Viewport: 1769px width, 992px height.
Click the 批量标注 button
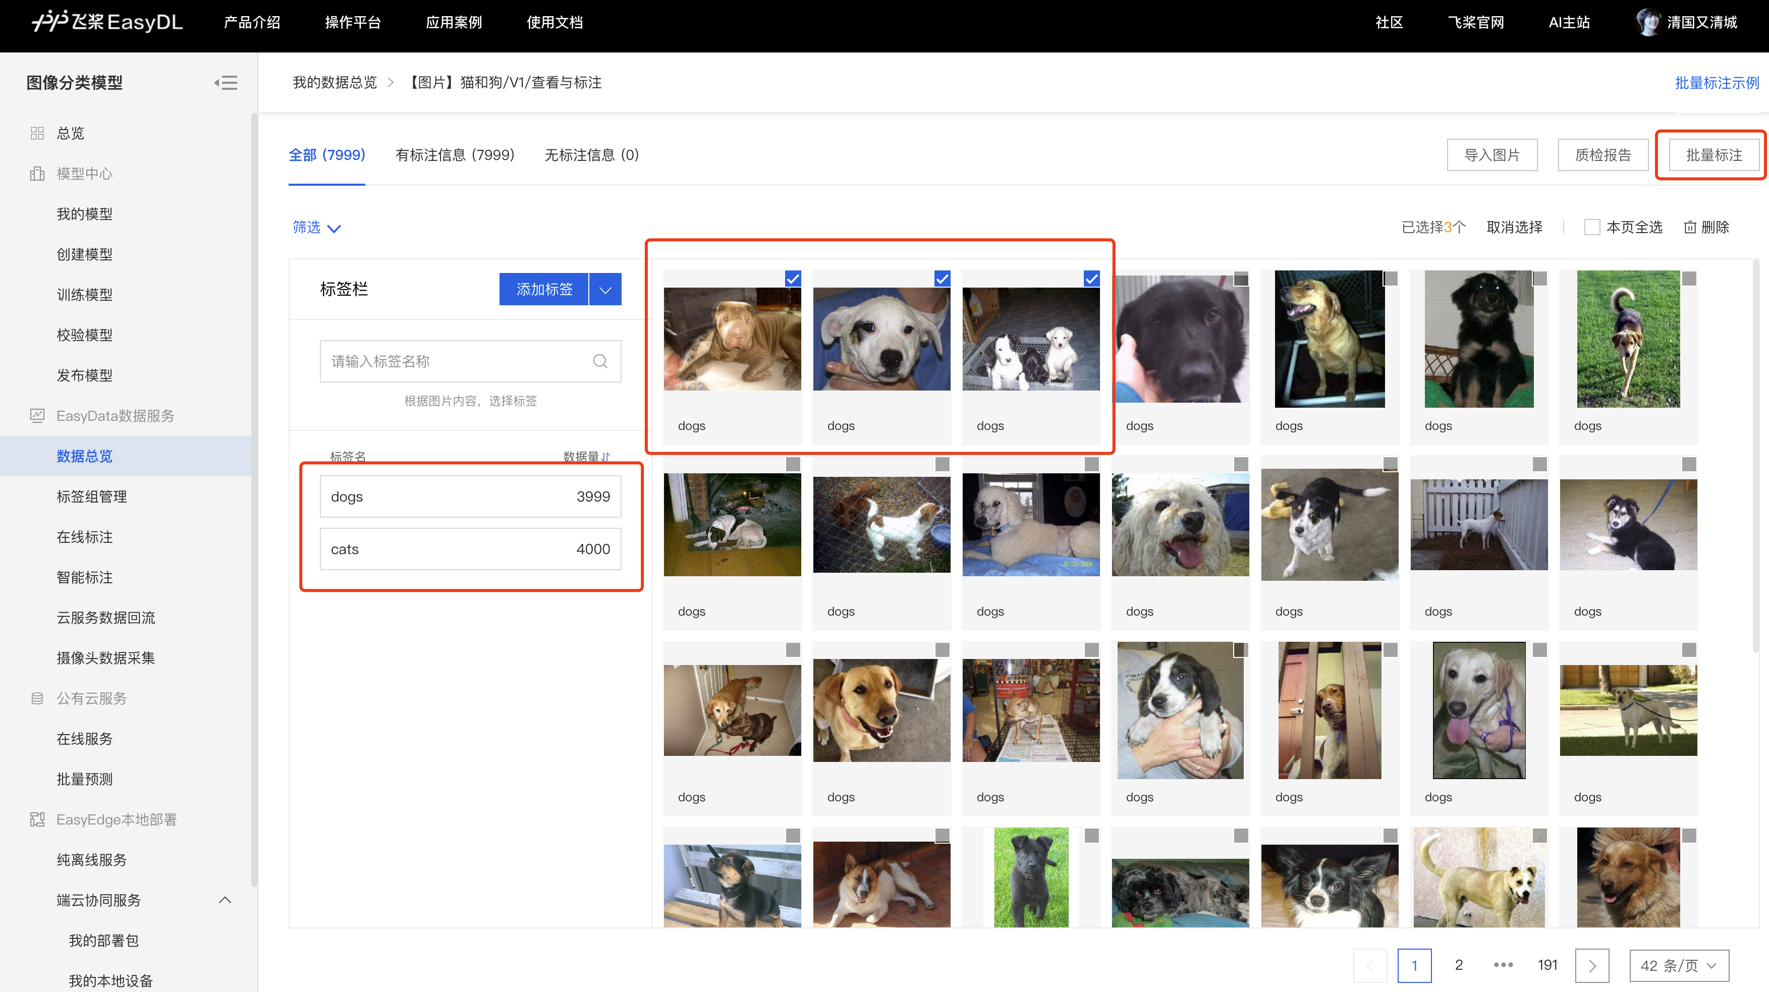pyautogui.click(x=1714, y=155)
